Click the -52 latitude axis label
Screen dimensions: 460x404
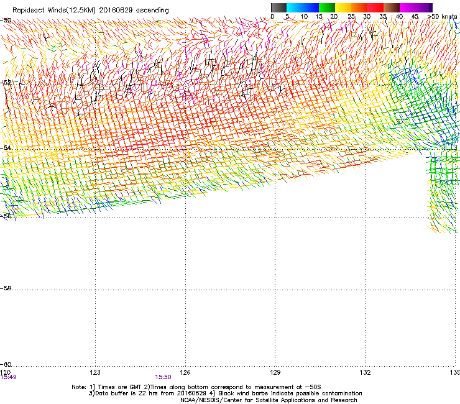tap(6, 83)
